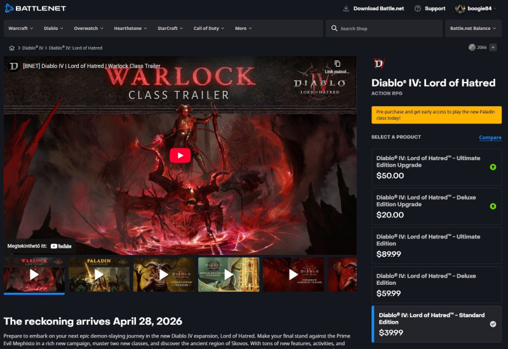This screenshot has height=349, width=508.
Task: Click the 'SELECT A PRODUCT' label
Action: 396,137
